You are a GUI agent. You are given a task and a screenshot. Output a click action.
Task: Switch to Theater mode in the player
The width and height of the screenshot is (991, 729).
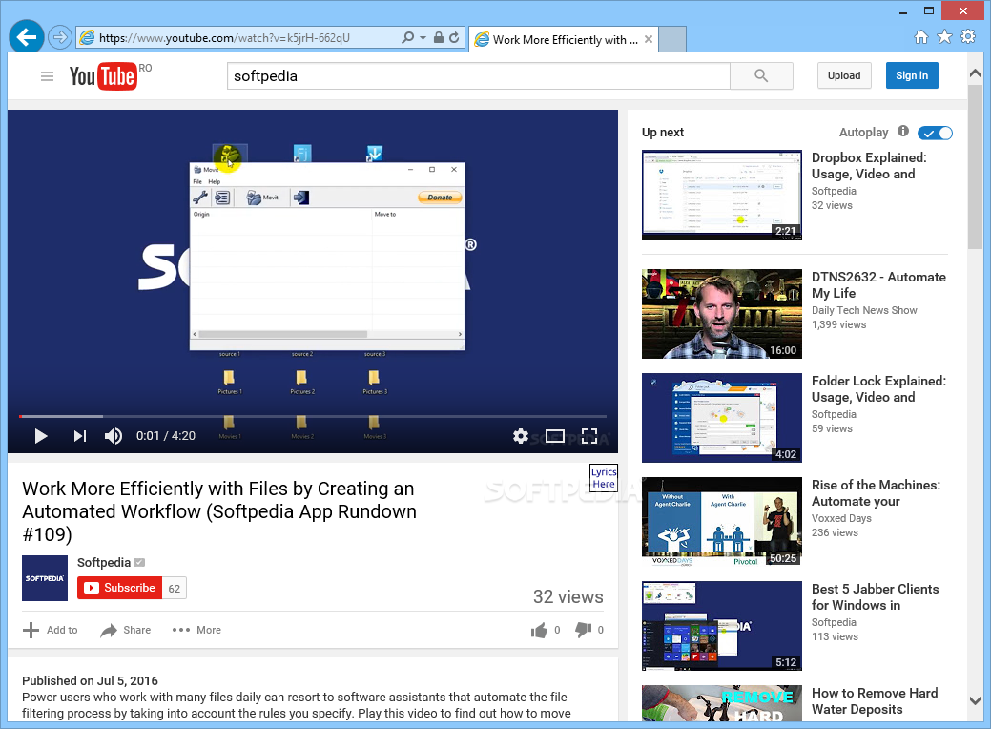[555, 436]
